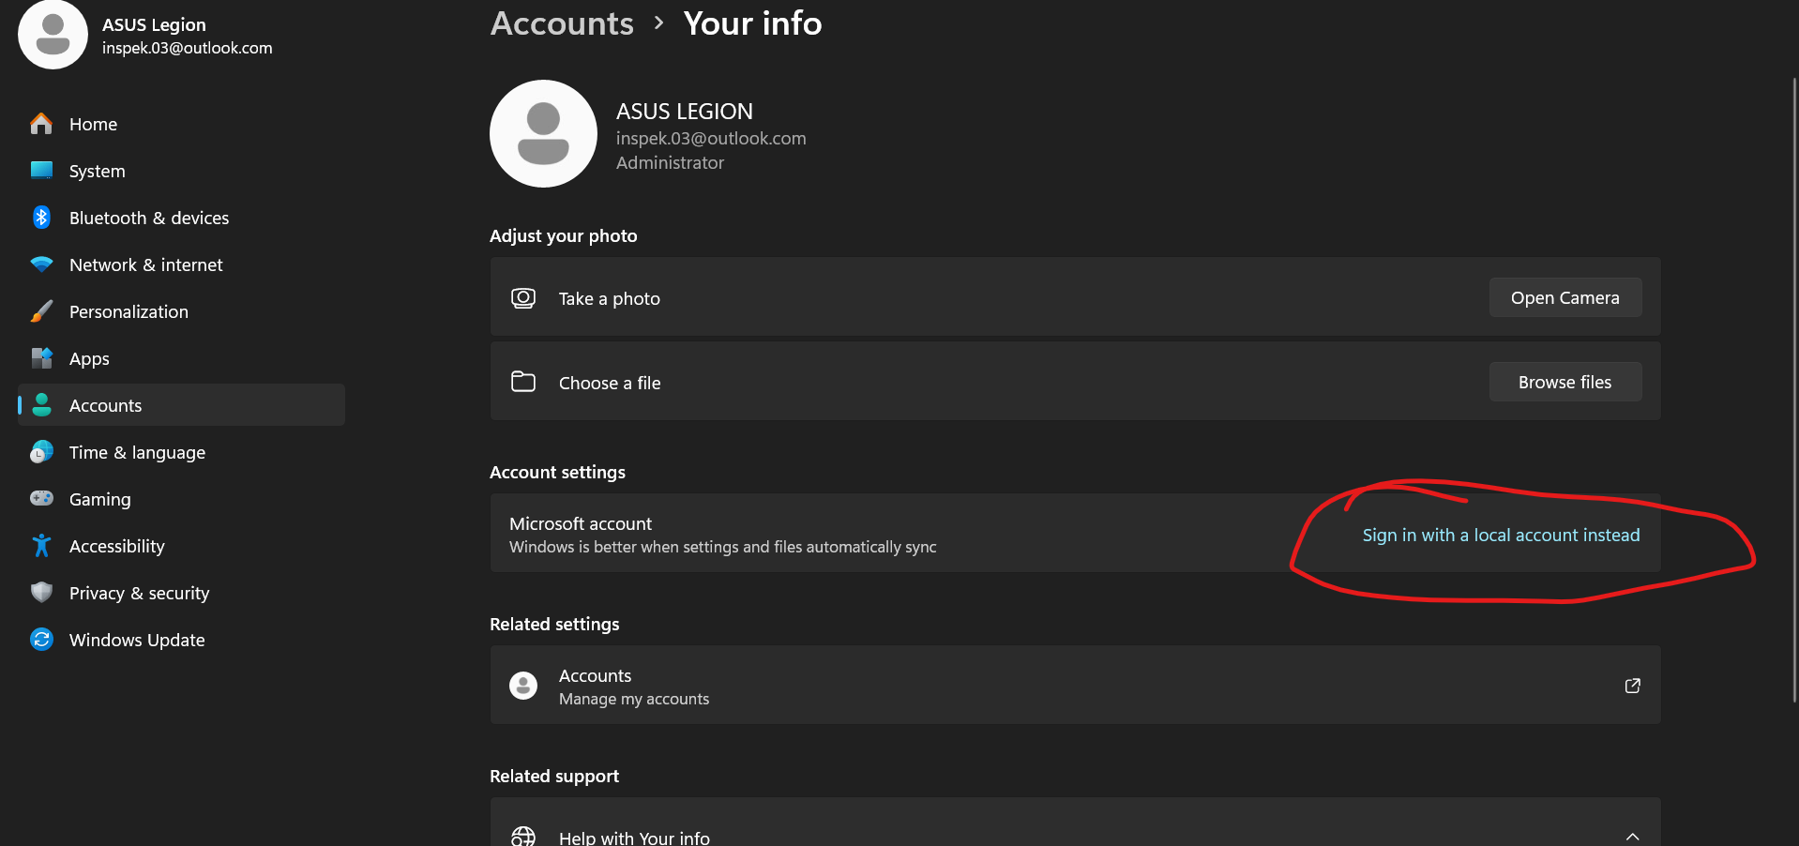Image resolution: width=1799 pixels, height=846 pixels.
Task: Select Apps in the sidebar
Action: click(89, 358)
